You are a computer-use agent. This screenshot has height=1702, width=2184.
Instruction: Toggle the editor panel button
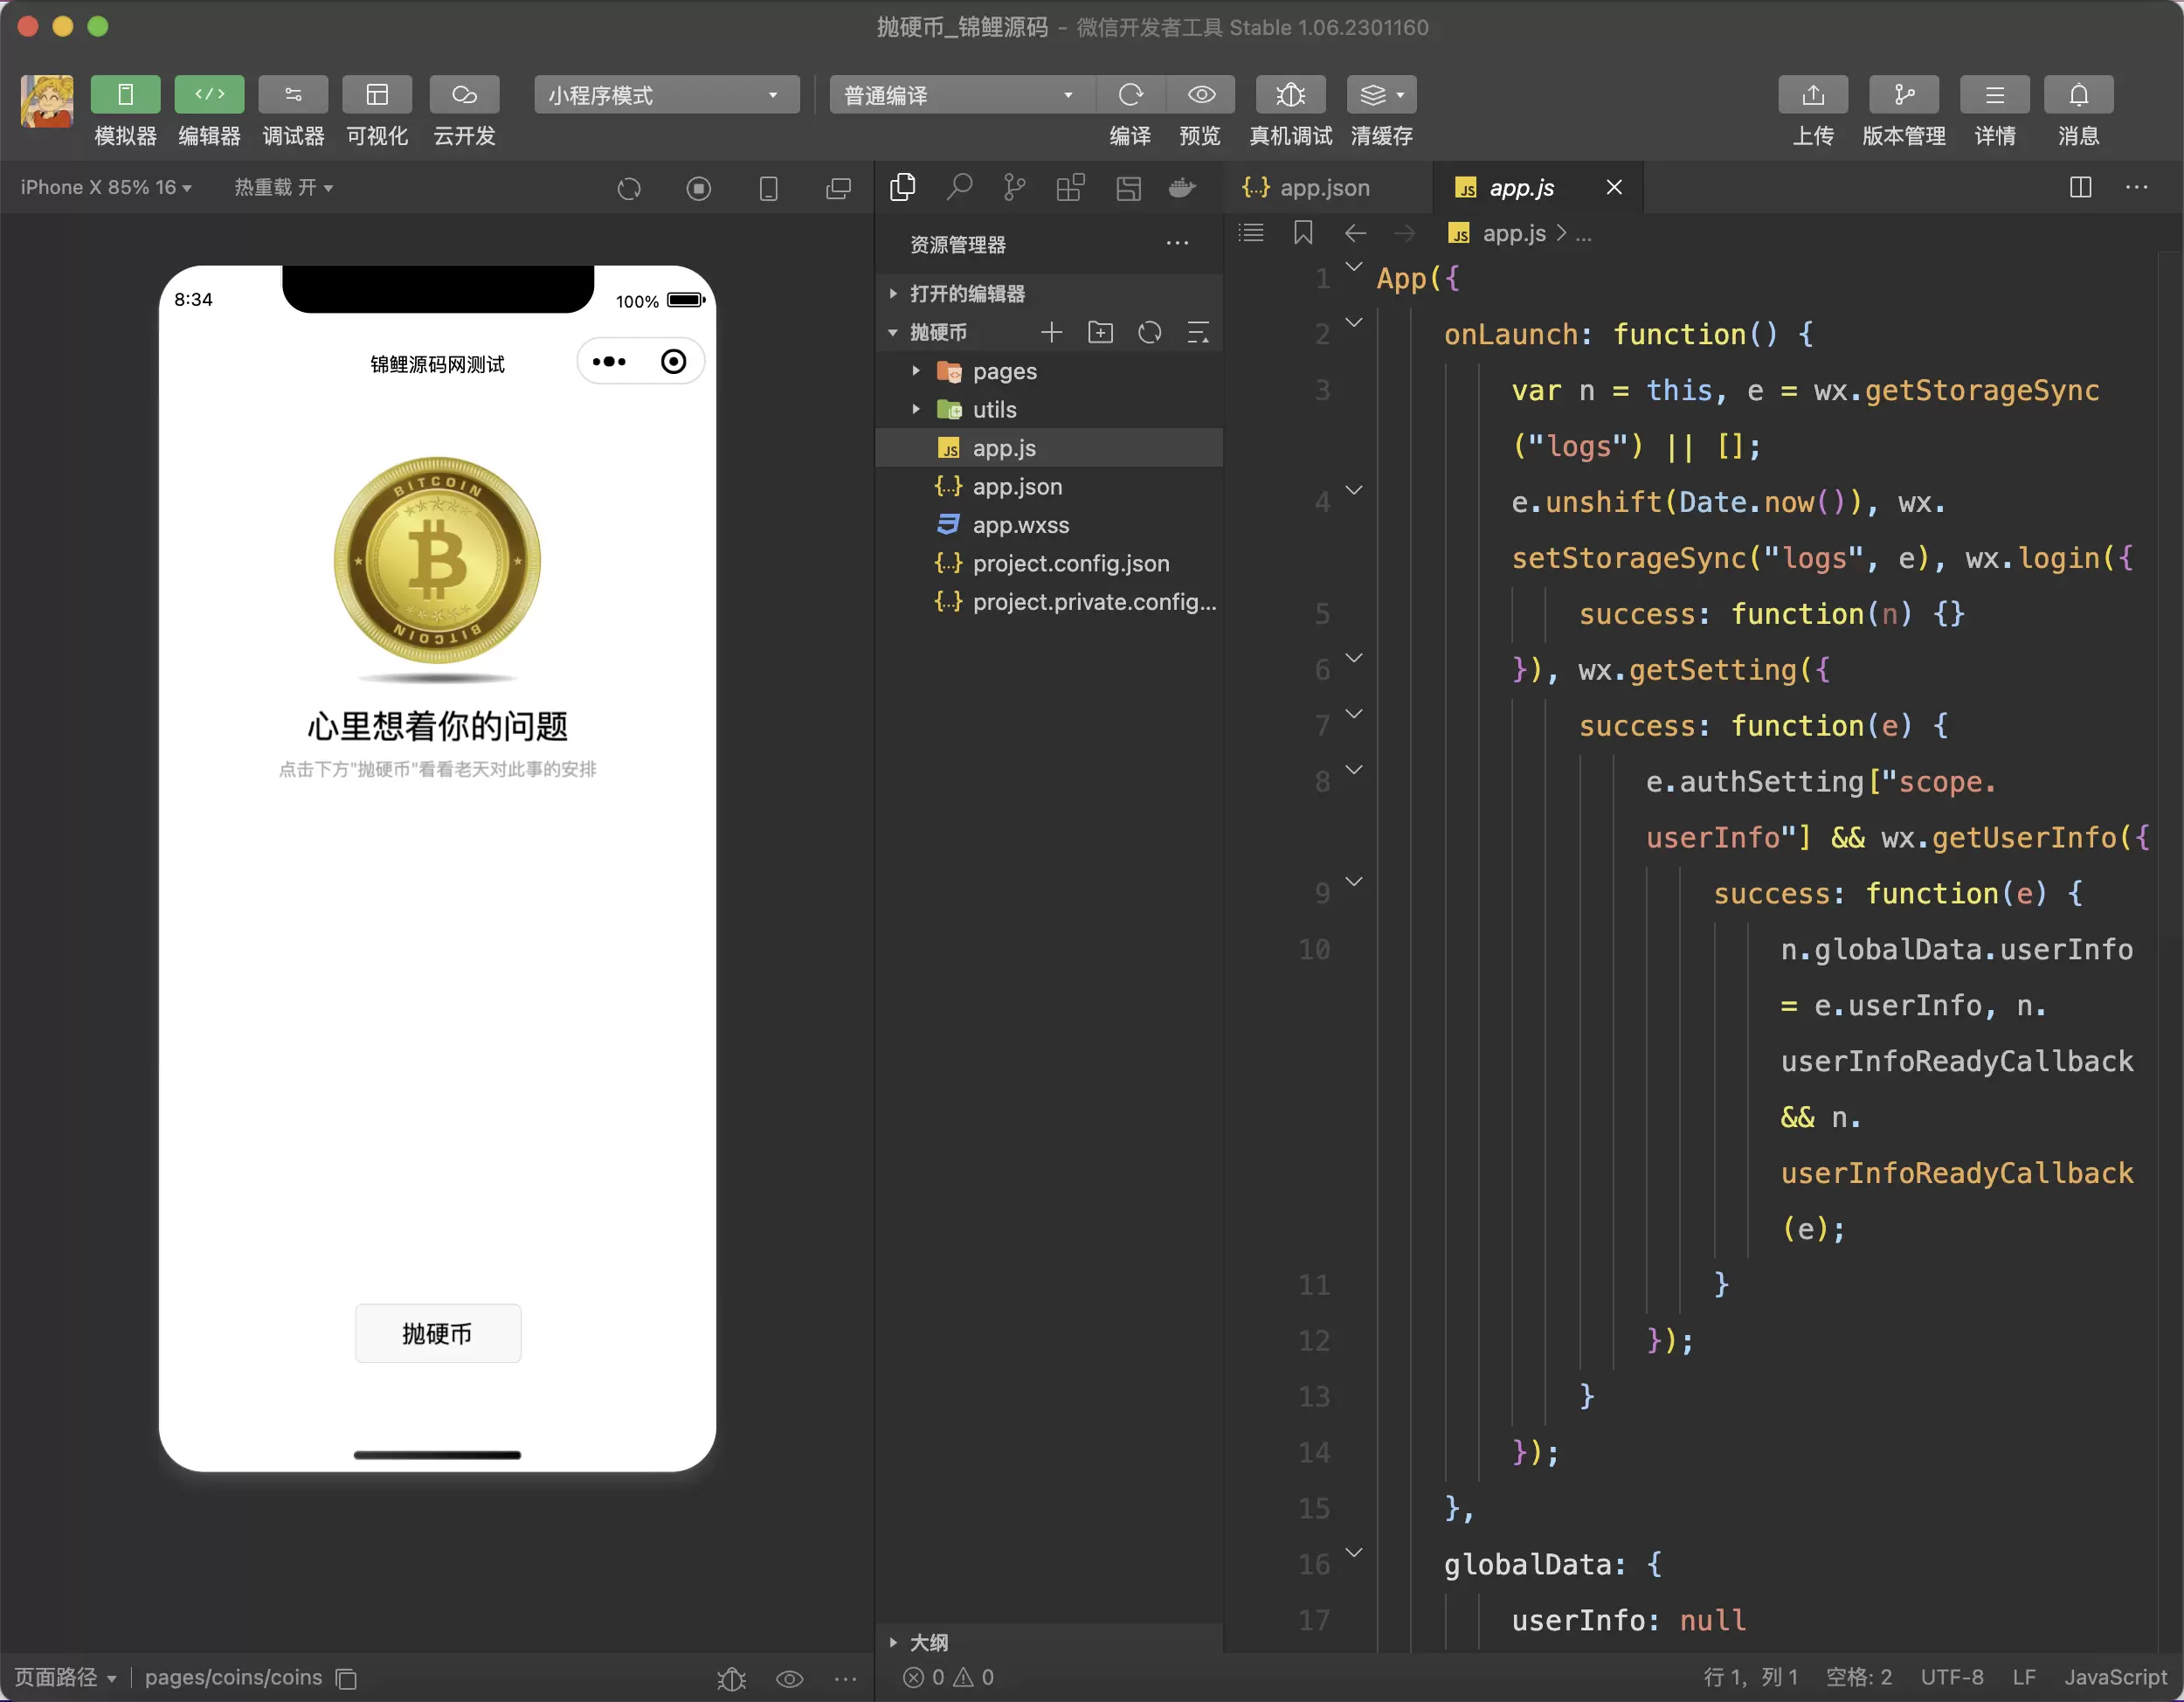[209, 95]
